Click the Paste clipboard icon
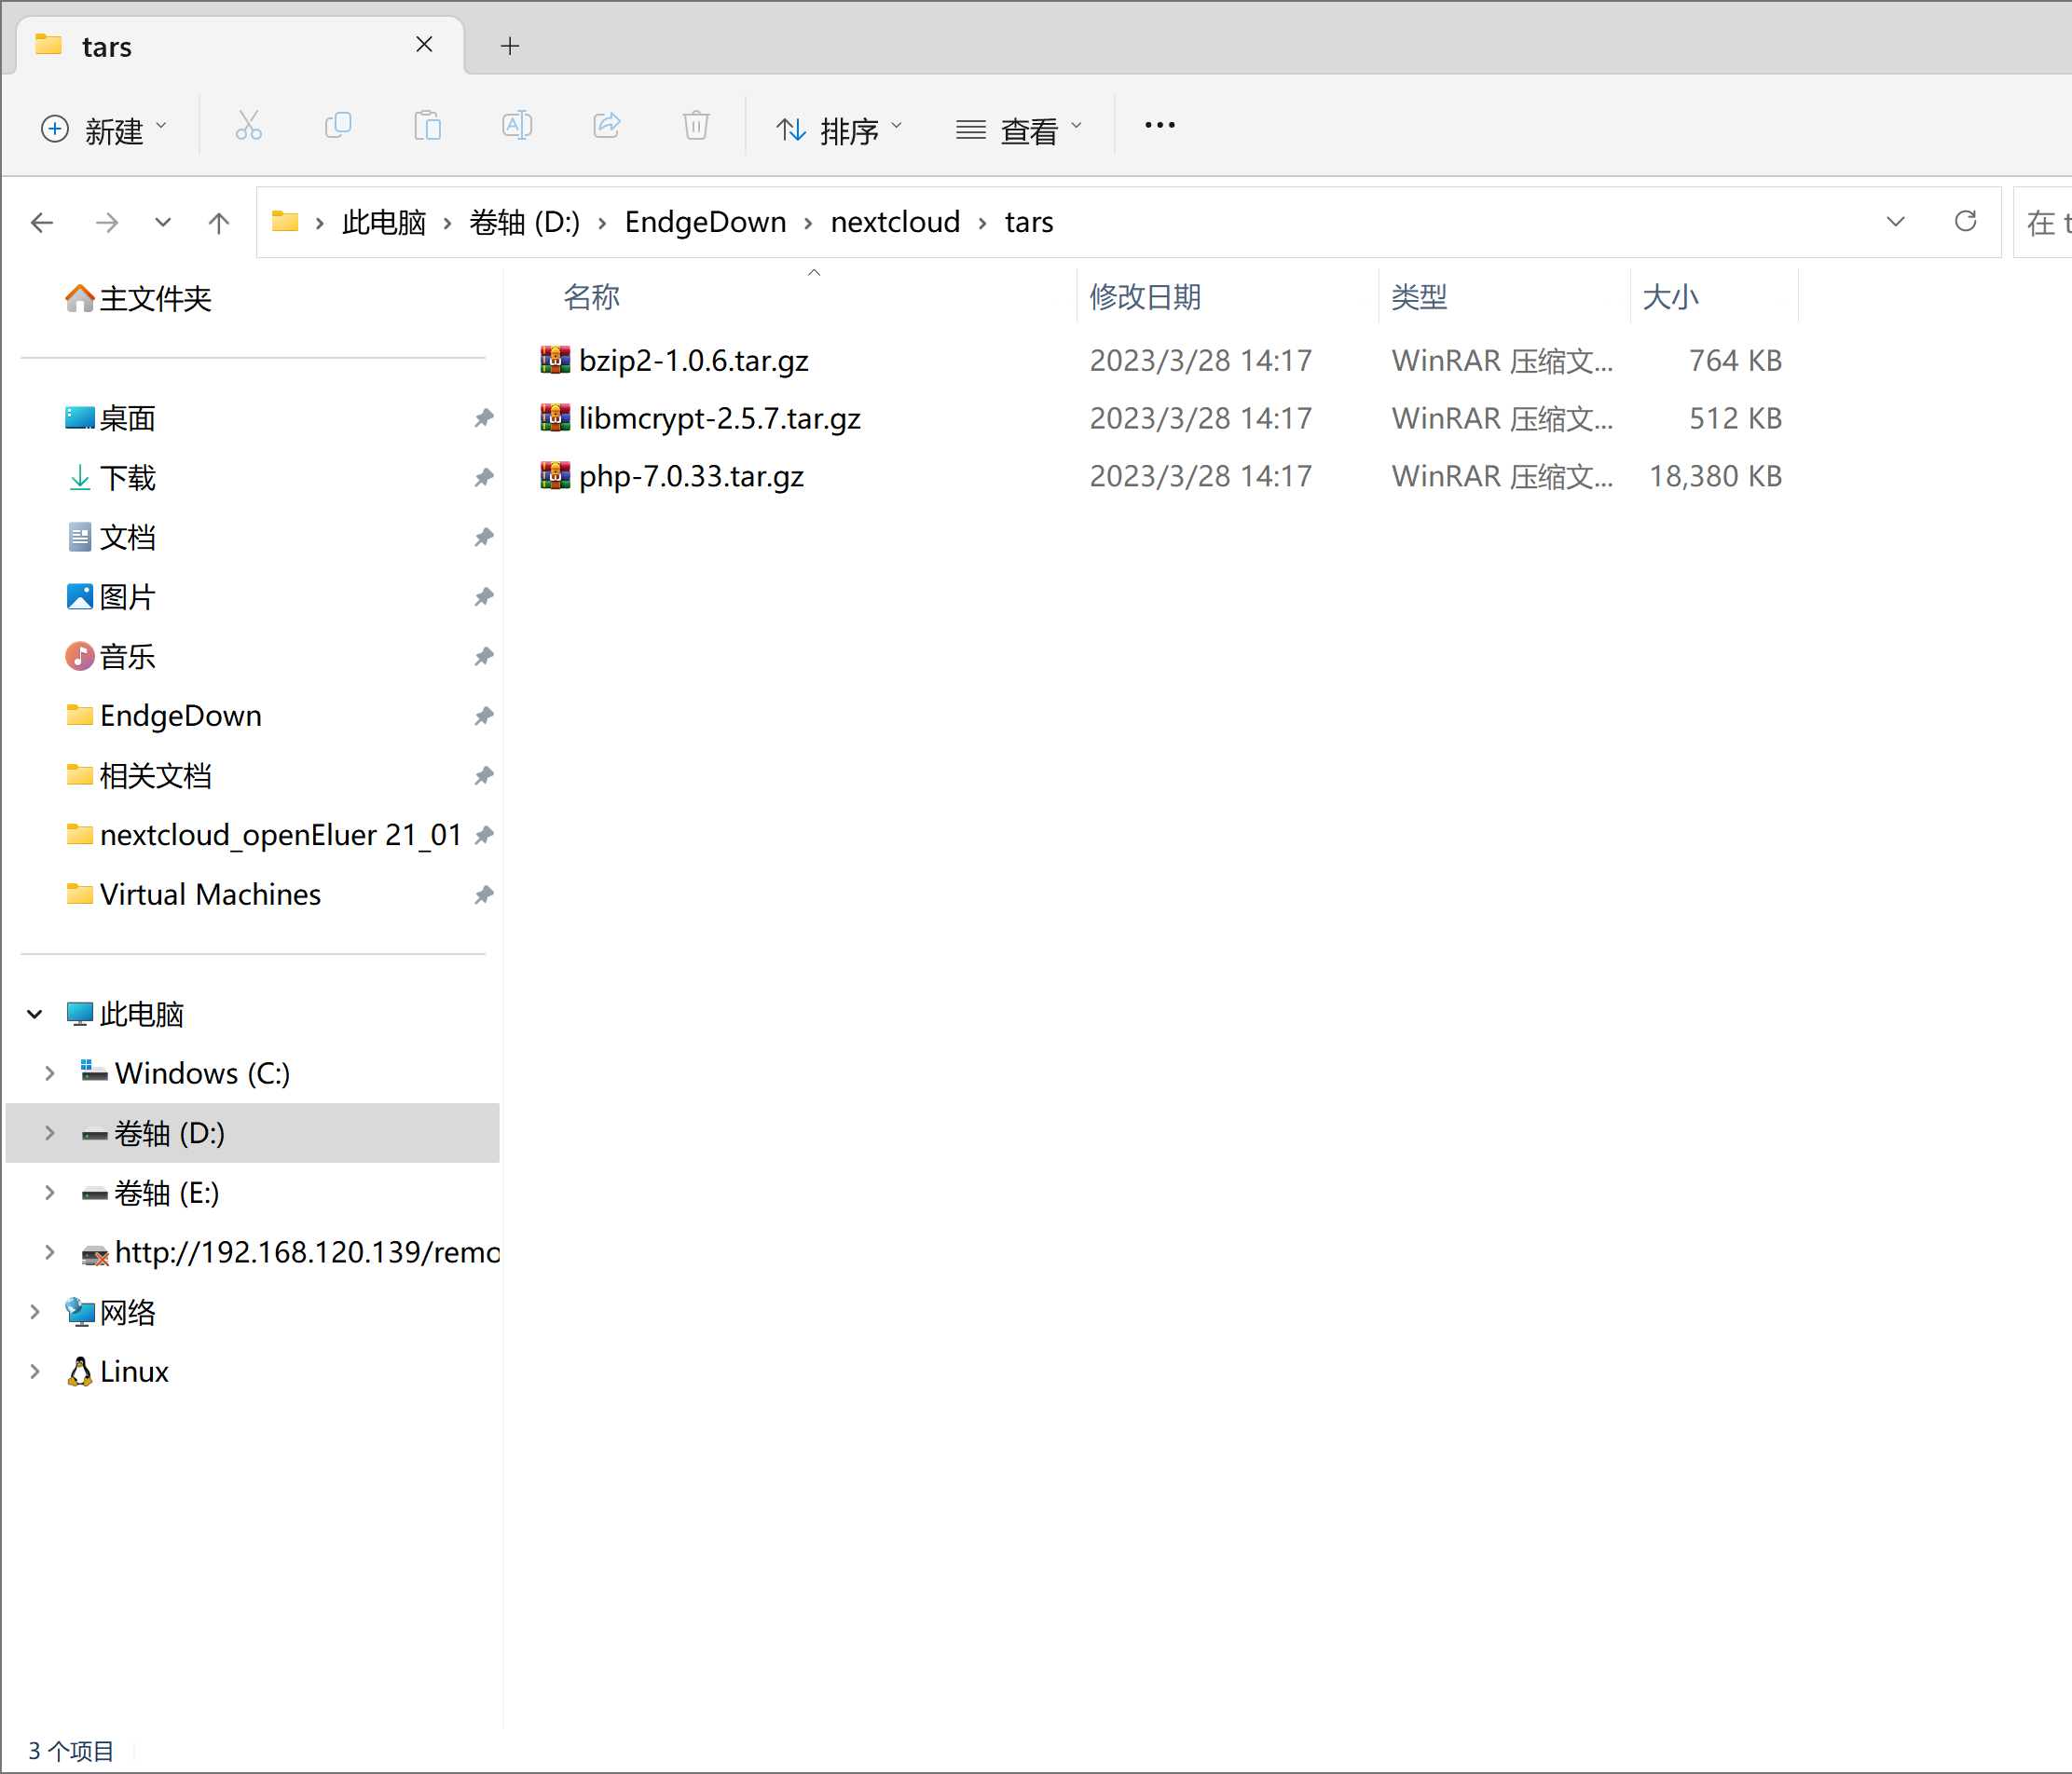Screen dimensions: 2072x1774 (x=427, y=127)
